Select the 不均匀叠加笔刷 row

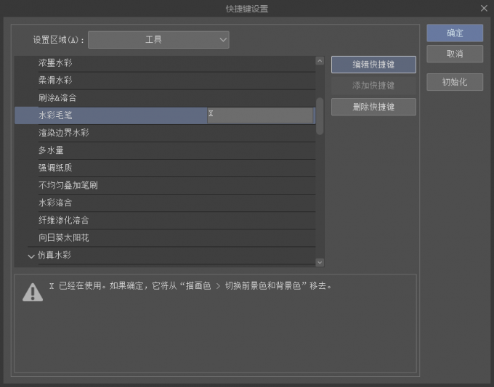tap(165, 185)
